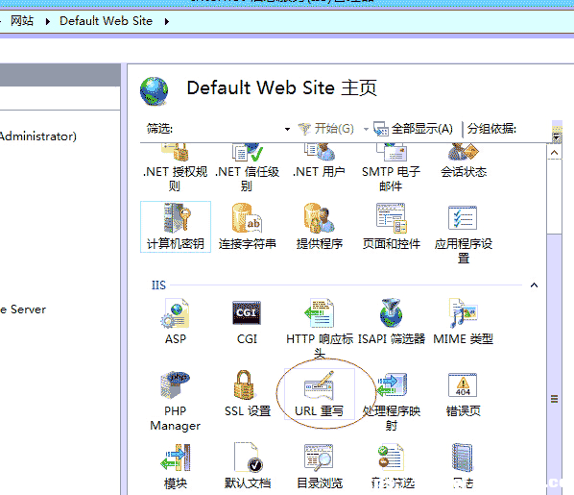Click the 开始(G) filter button
The image size is (574, 495).
(x=325, y=129)
